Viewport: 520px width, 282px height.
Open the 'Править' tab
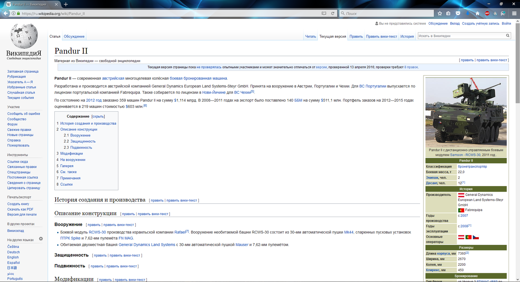click(356, 36)
